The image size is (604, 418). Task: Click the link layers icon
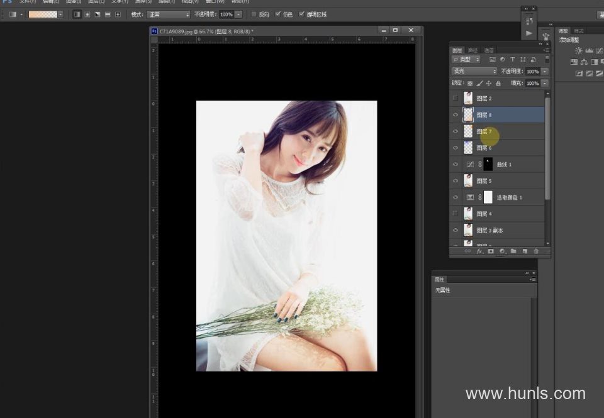coord(467,251)
